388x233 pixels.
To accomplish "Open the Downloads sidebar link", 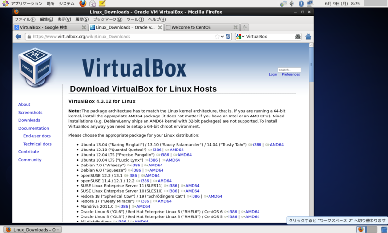I will pos(29,120).
